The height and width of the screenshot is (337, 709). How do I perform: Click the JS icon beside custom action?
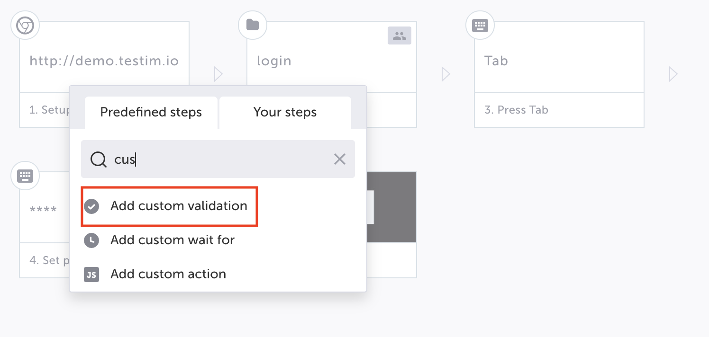[x=91, y=275]
